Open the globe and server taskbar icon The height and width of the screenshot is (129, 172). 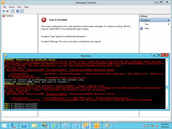[45, 126]
